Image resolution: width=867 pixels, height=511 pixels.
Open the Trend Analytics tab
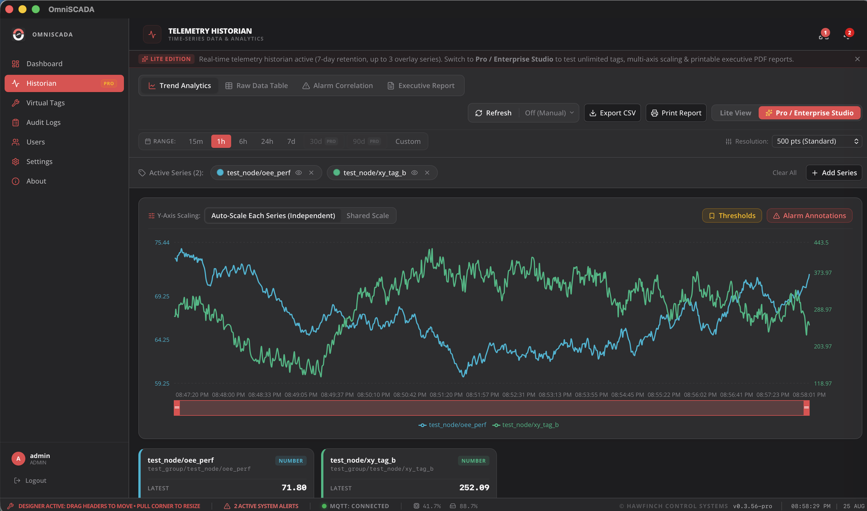[x=180, y=86]
